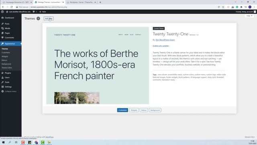Close the Manage Themes browser tab
The width and height of the screenshot is (257, 145).
pyautogui.click(x=63, y=2)
